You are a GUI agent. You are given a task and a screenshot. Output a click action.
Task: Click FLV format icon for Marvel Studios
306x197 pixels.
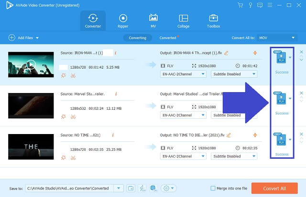pos(280,98)
